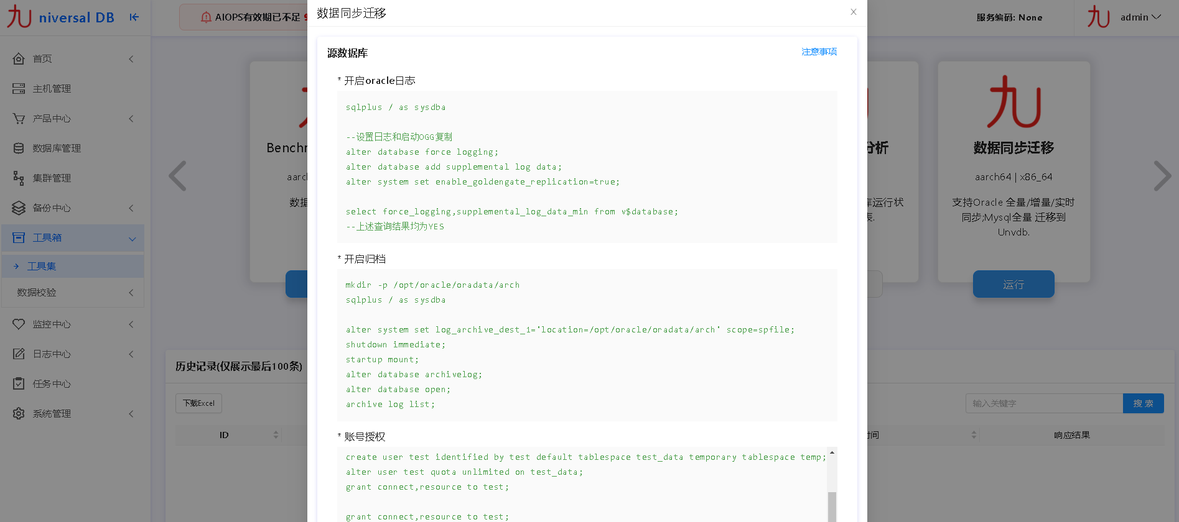
Task: Click the 搜索 search button
Action: point(1143,403)
